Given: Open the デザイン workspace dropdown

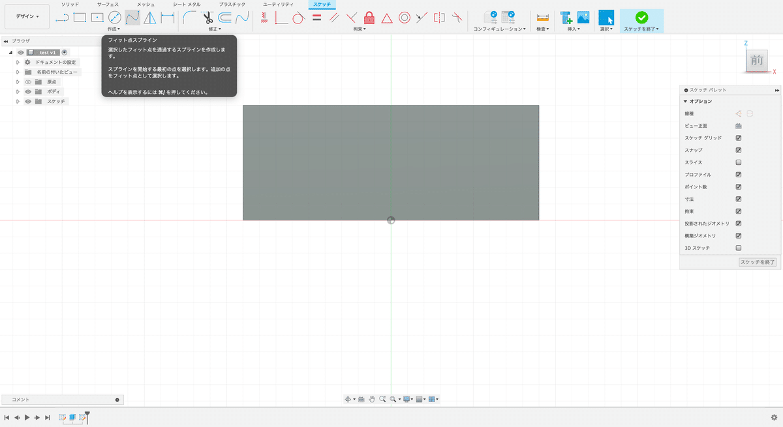Looking at the screenshot, I should point(27,16).
